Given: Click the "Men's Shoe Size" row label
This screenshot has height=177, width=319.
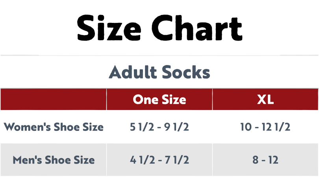Looking at the screenshot, I should [x=54, y=160].
